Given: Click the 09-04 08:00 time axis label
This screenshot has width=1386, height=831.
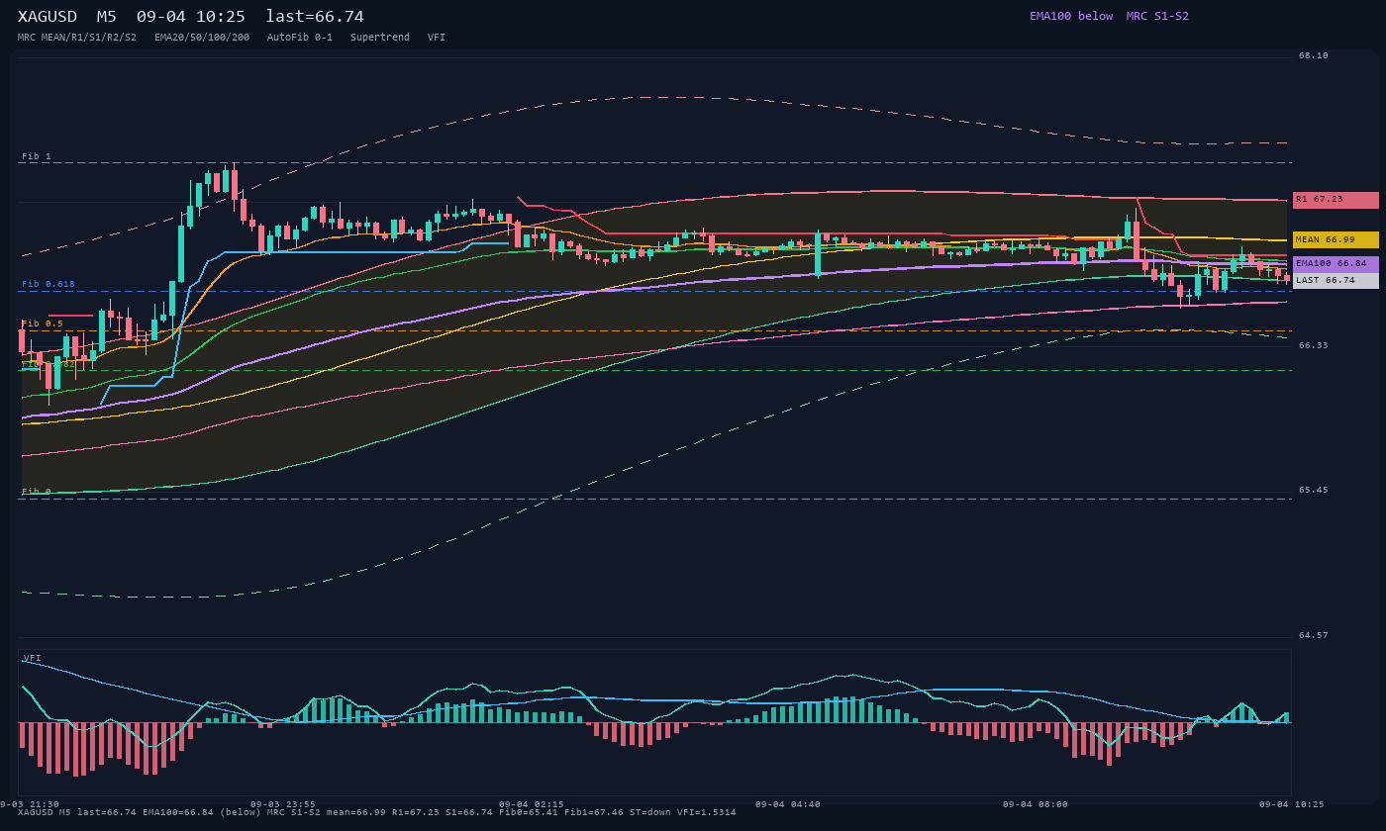Looking at the screenshot, I should [x=1036, y=804].
